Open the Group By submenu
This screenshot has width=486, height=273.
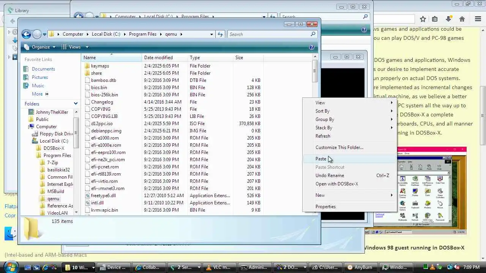tap(350, 119)
